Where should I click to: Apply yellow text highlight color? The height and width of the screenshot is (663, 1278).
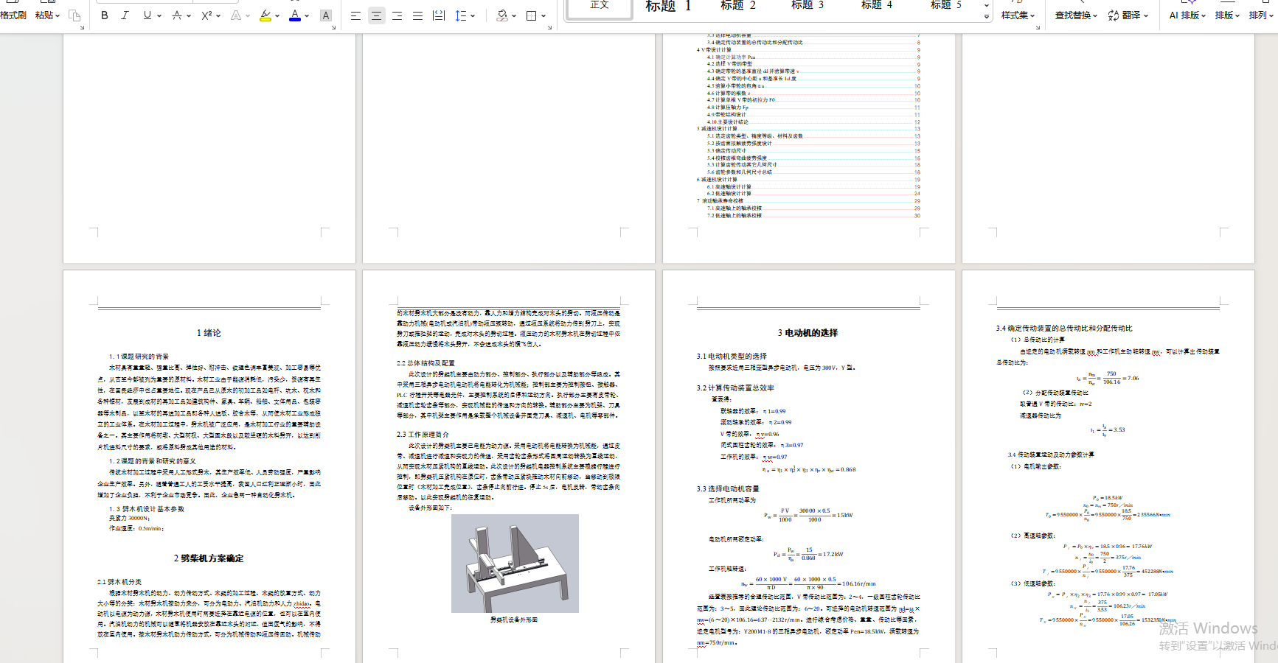[265, 15]
